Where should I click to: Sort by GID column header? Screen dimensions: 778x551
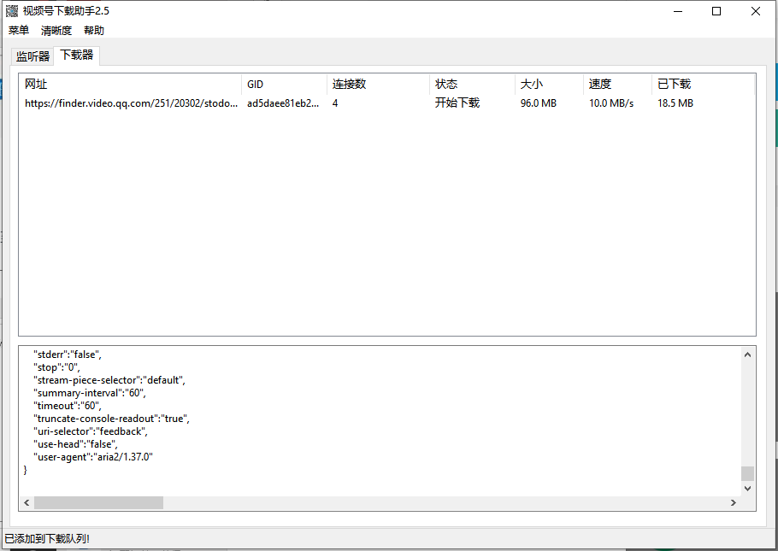pyautogui.click(x=285, y=85)
